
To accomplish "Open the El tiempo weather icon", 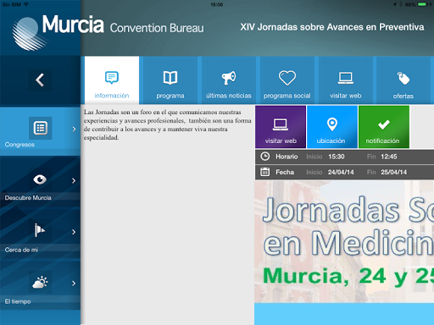I will (x=40, y=282).
